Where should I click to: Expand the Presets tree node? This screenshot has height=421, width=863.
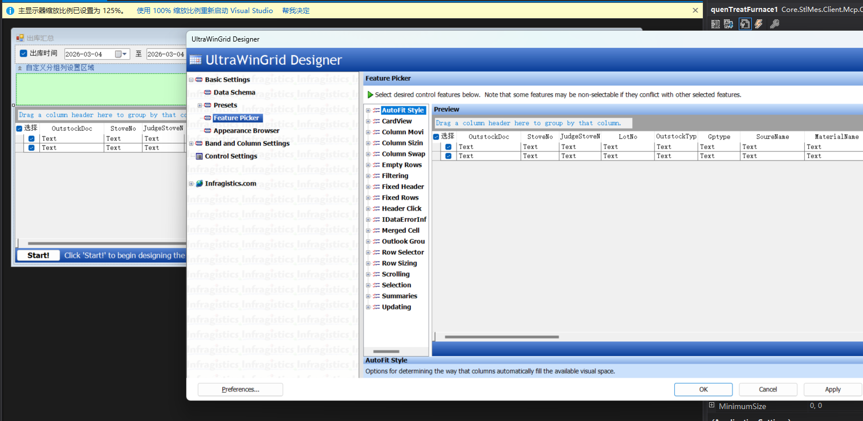pos(200,105)
